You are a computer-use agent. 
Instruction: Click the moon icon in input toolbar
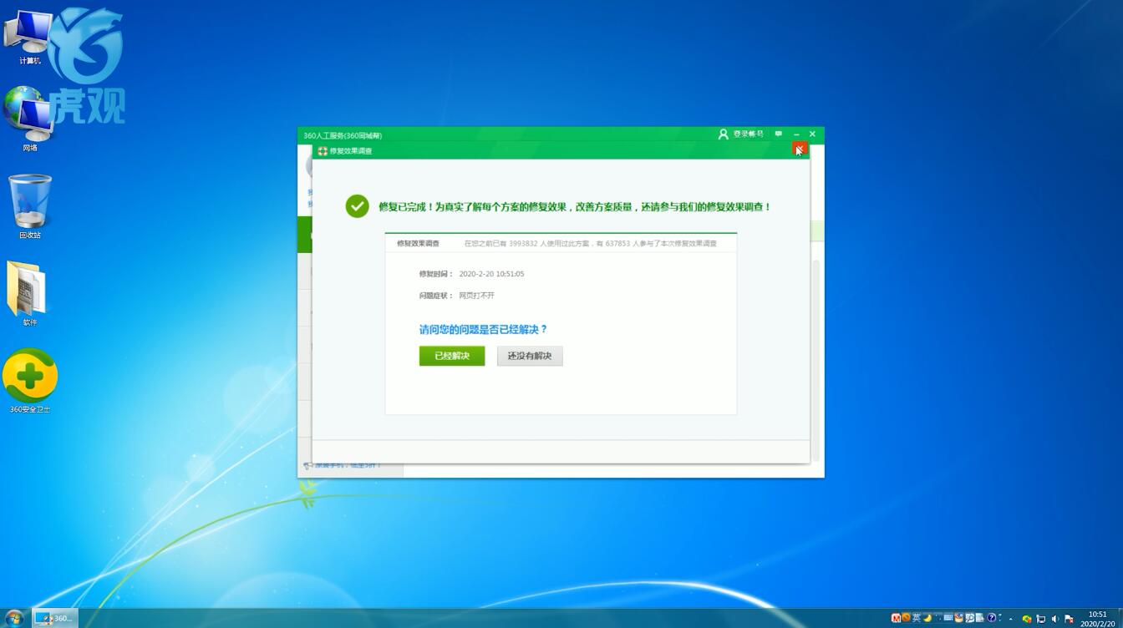(927, 618)
